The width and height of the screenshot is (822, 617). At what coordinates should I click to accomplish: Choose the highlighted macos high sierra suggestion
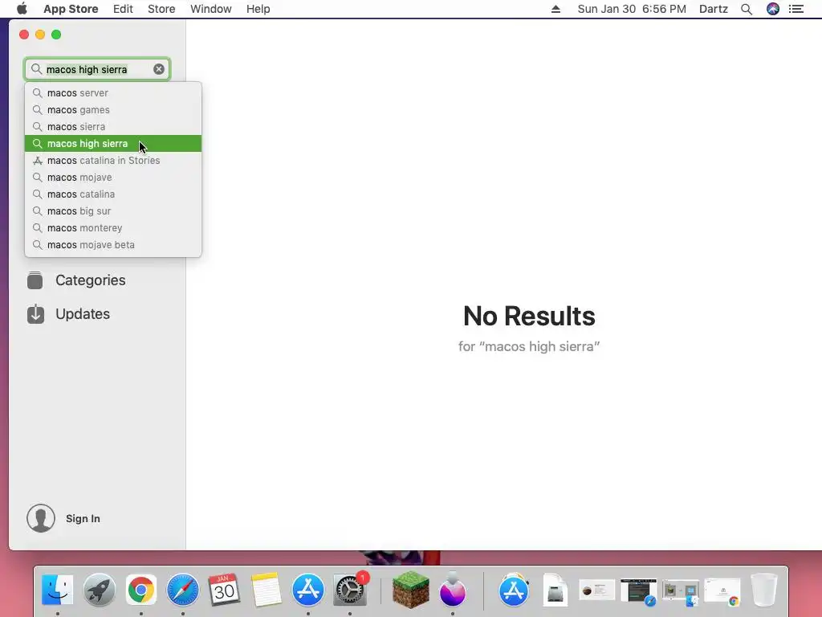(113, 143)
